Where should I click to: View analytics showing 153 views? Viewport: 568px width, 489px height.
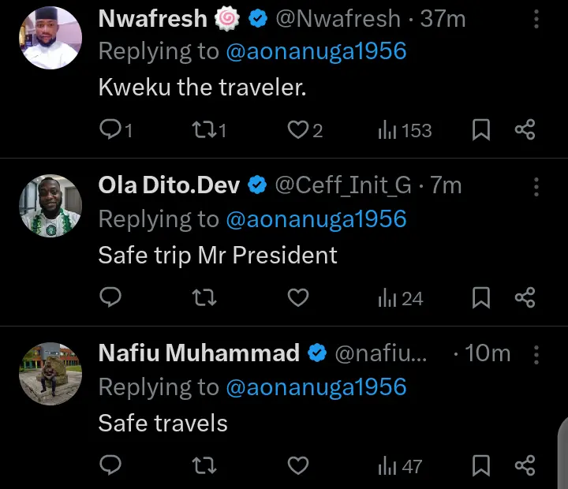(405, 130)
